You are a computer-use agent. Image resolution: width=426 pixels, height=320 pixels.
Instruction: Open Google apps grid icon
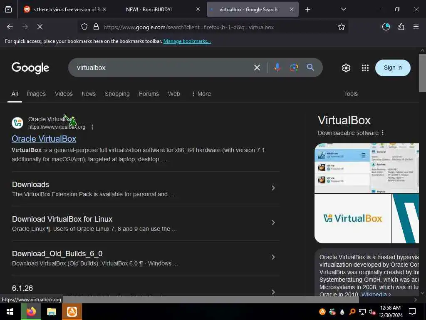(365, 68)
